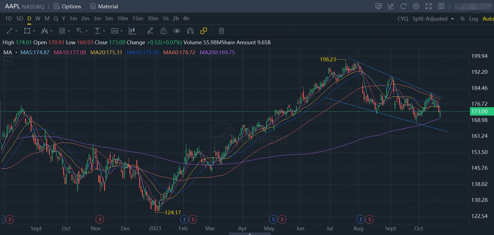This screenshot has height=235, width=494.
Task: Select the trend line drawing tool
Action: pos(9,31)
